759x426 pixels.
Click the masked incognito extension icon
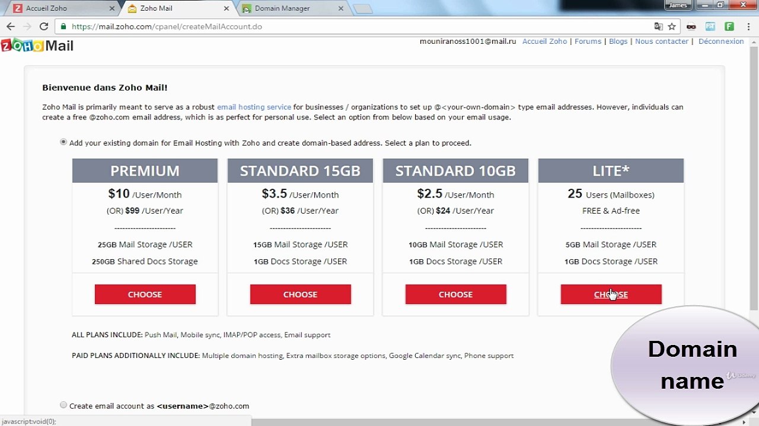[691, 27]
